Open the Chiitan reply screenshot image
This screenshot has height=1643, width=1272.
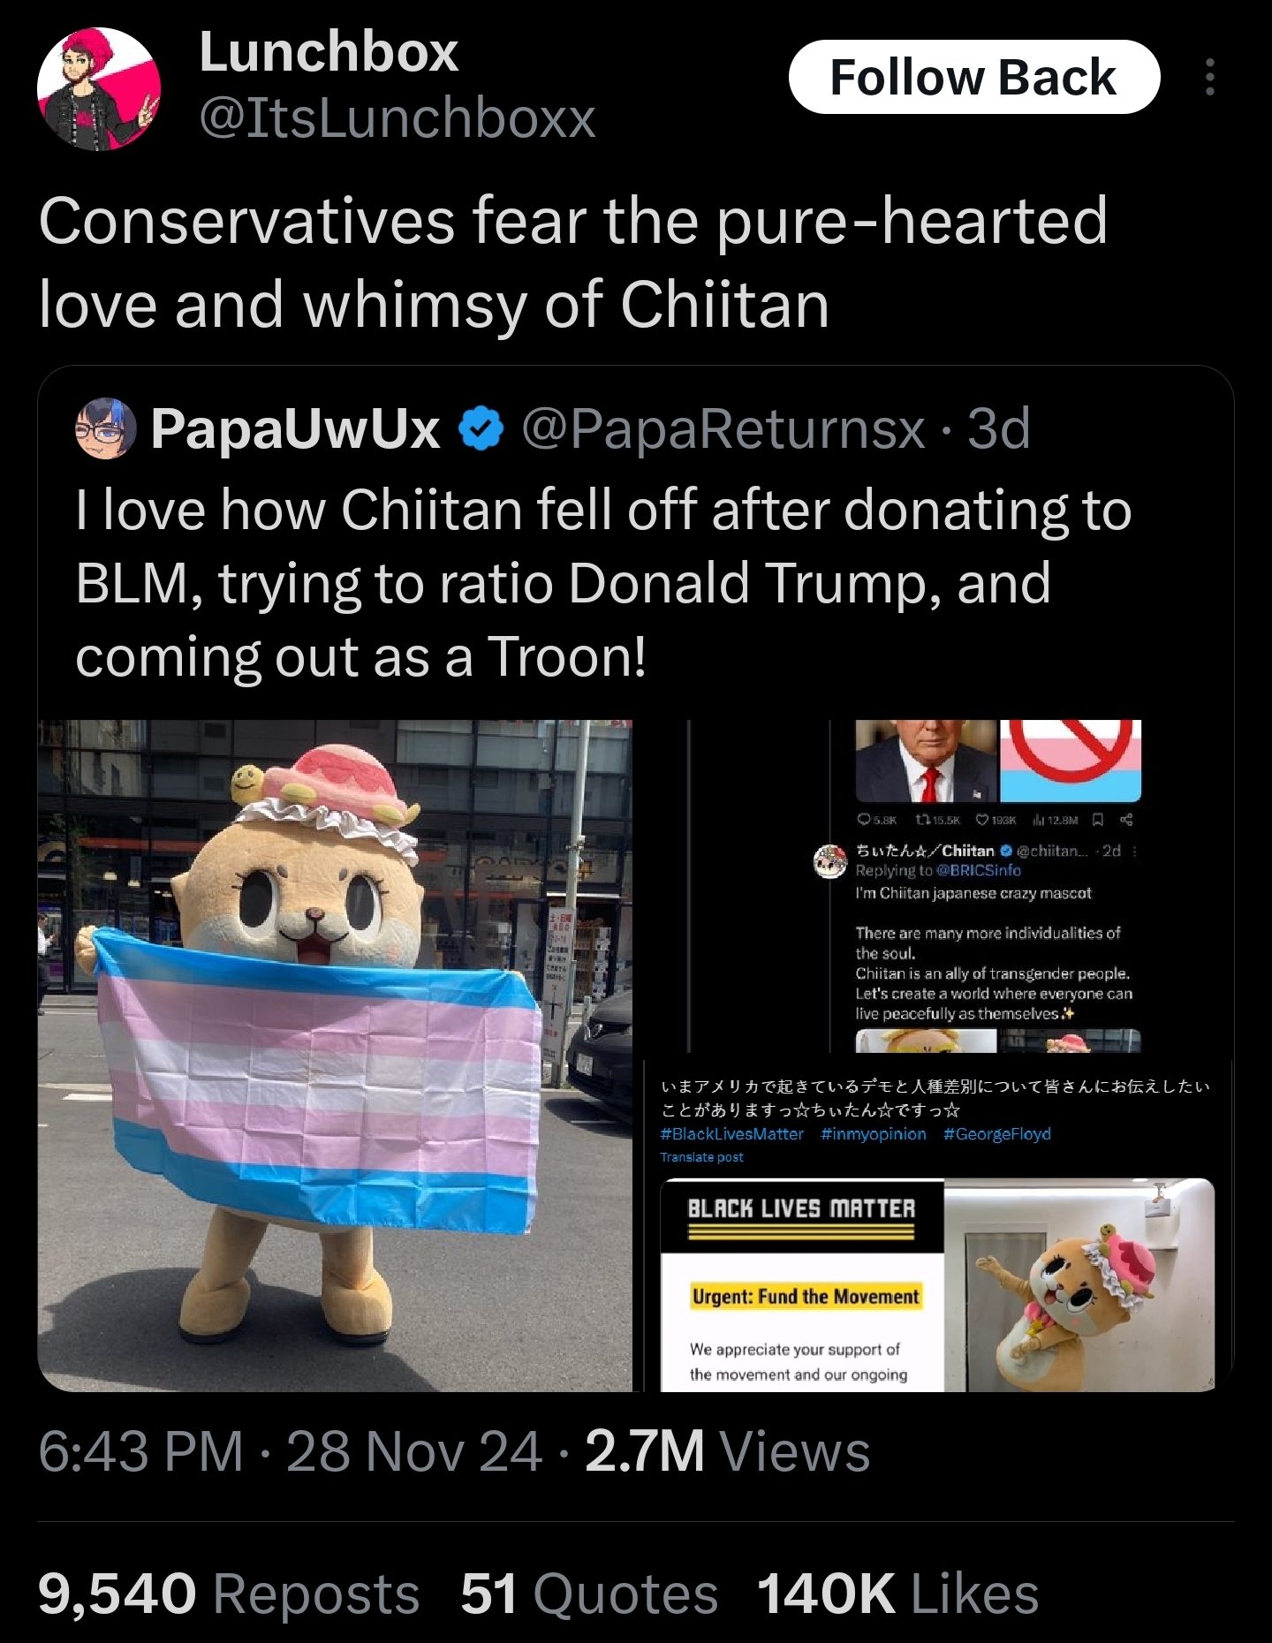tap(938, 886)
